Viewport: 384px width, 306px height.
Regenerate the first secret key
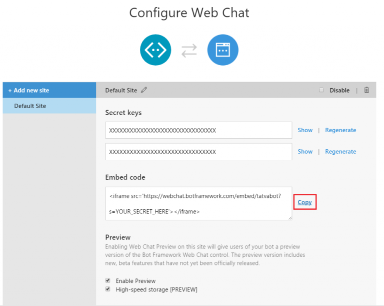point(340,130)
